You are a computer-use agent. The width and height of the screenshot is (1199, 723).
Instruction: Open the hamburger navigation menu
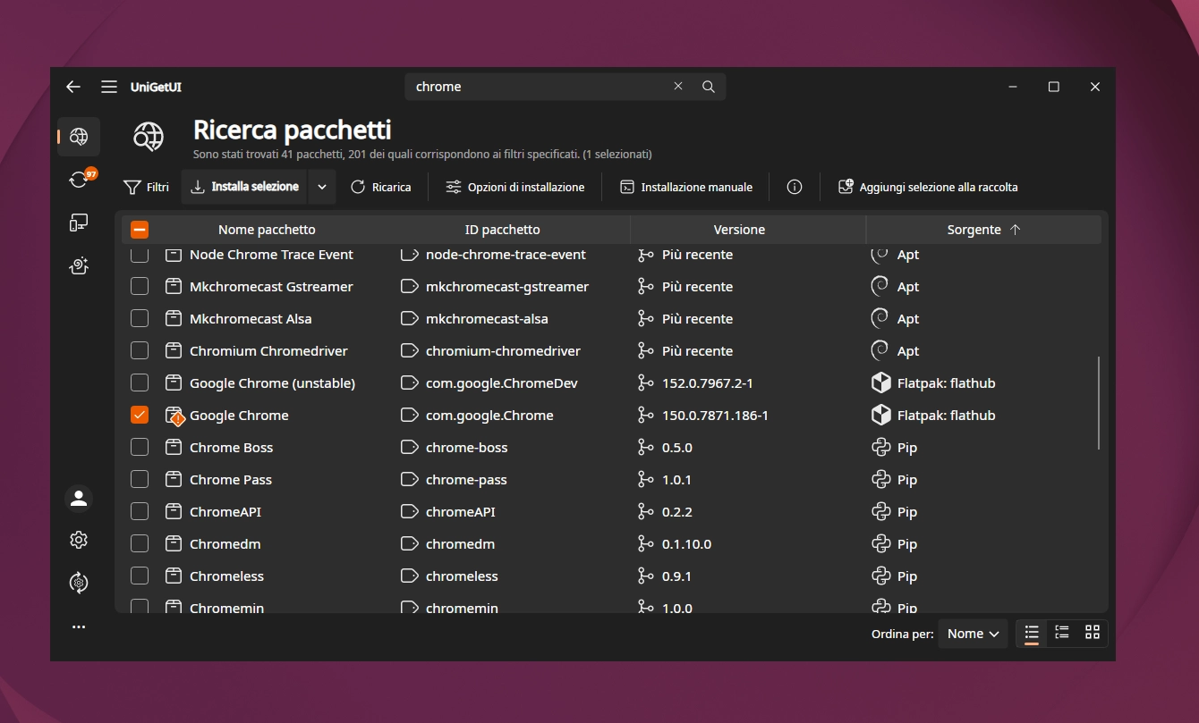[109, 87]
